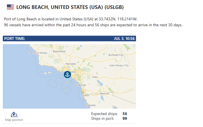This screenshot has width=203, height=127.
Task: Click Oceanside label on the map
Action: pyautogui.click(x=80, y=85)
